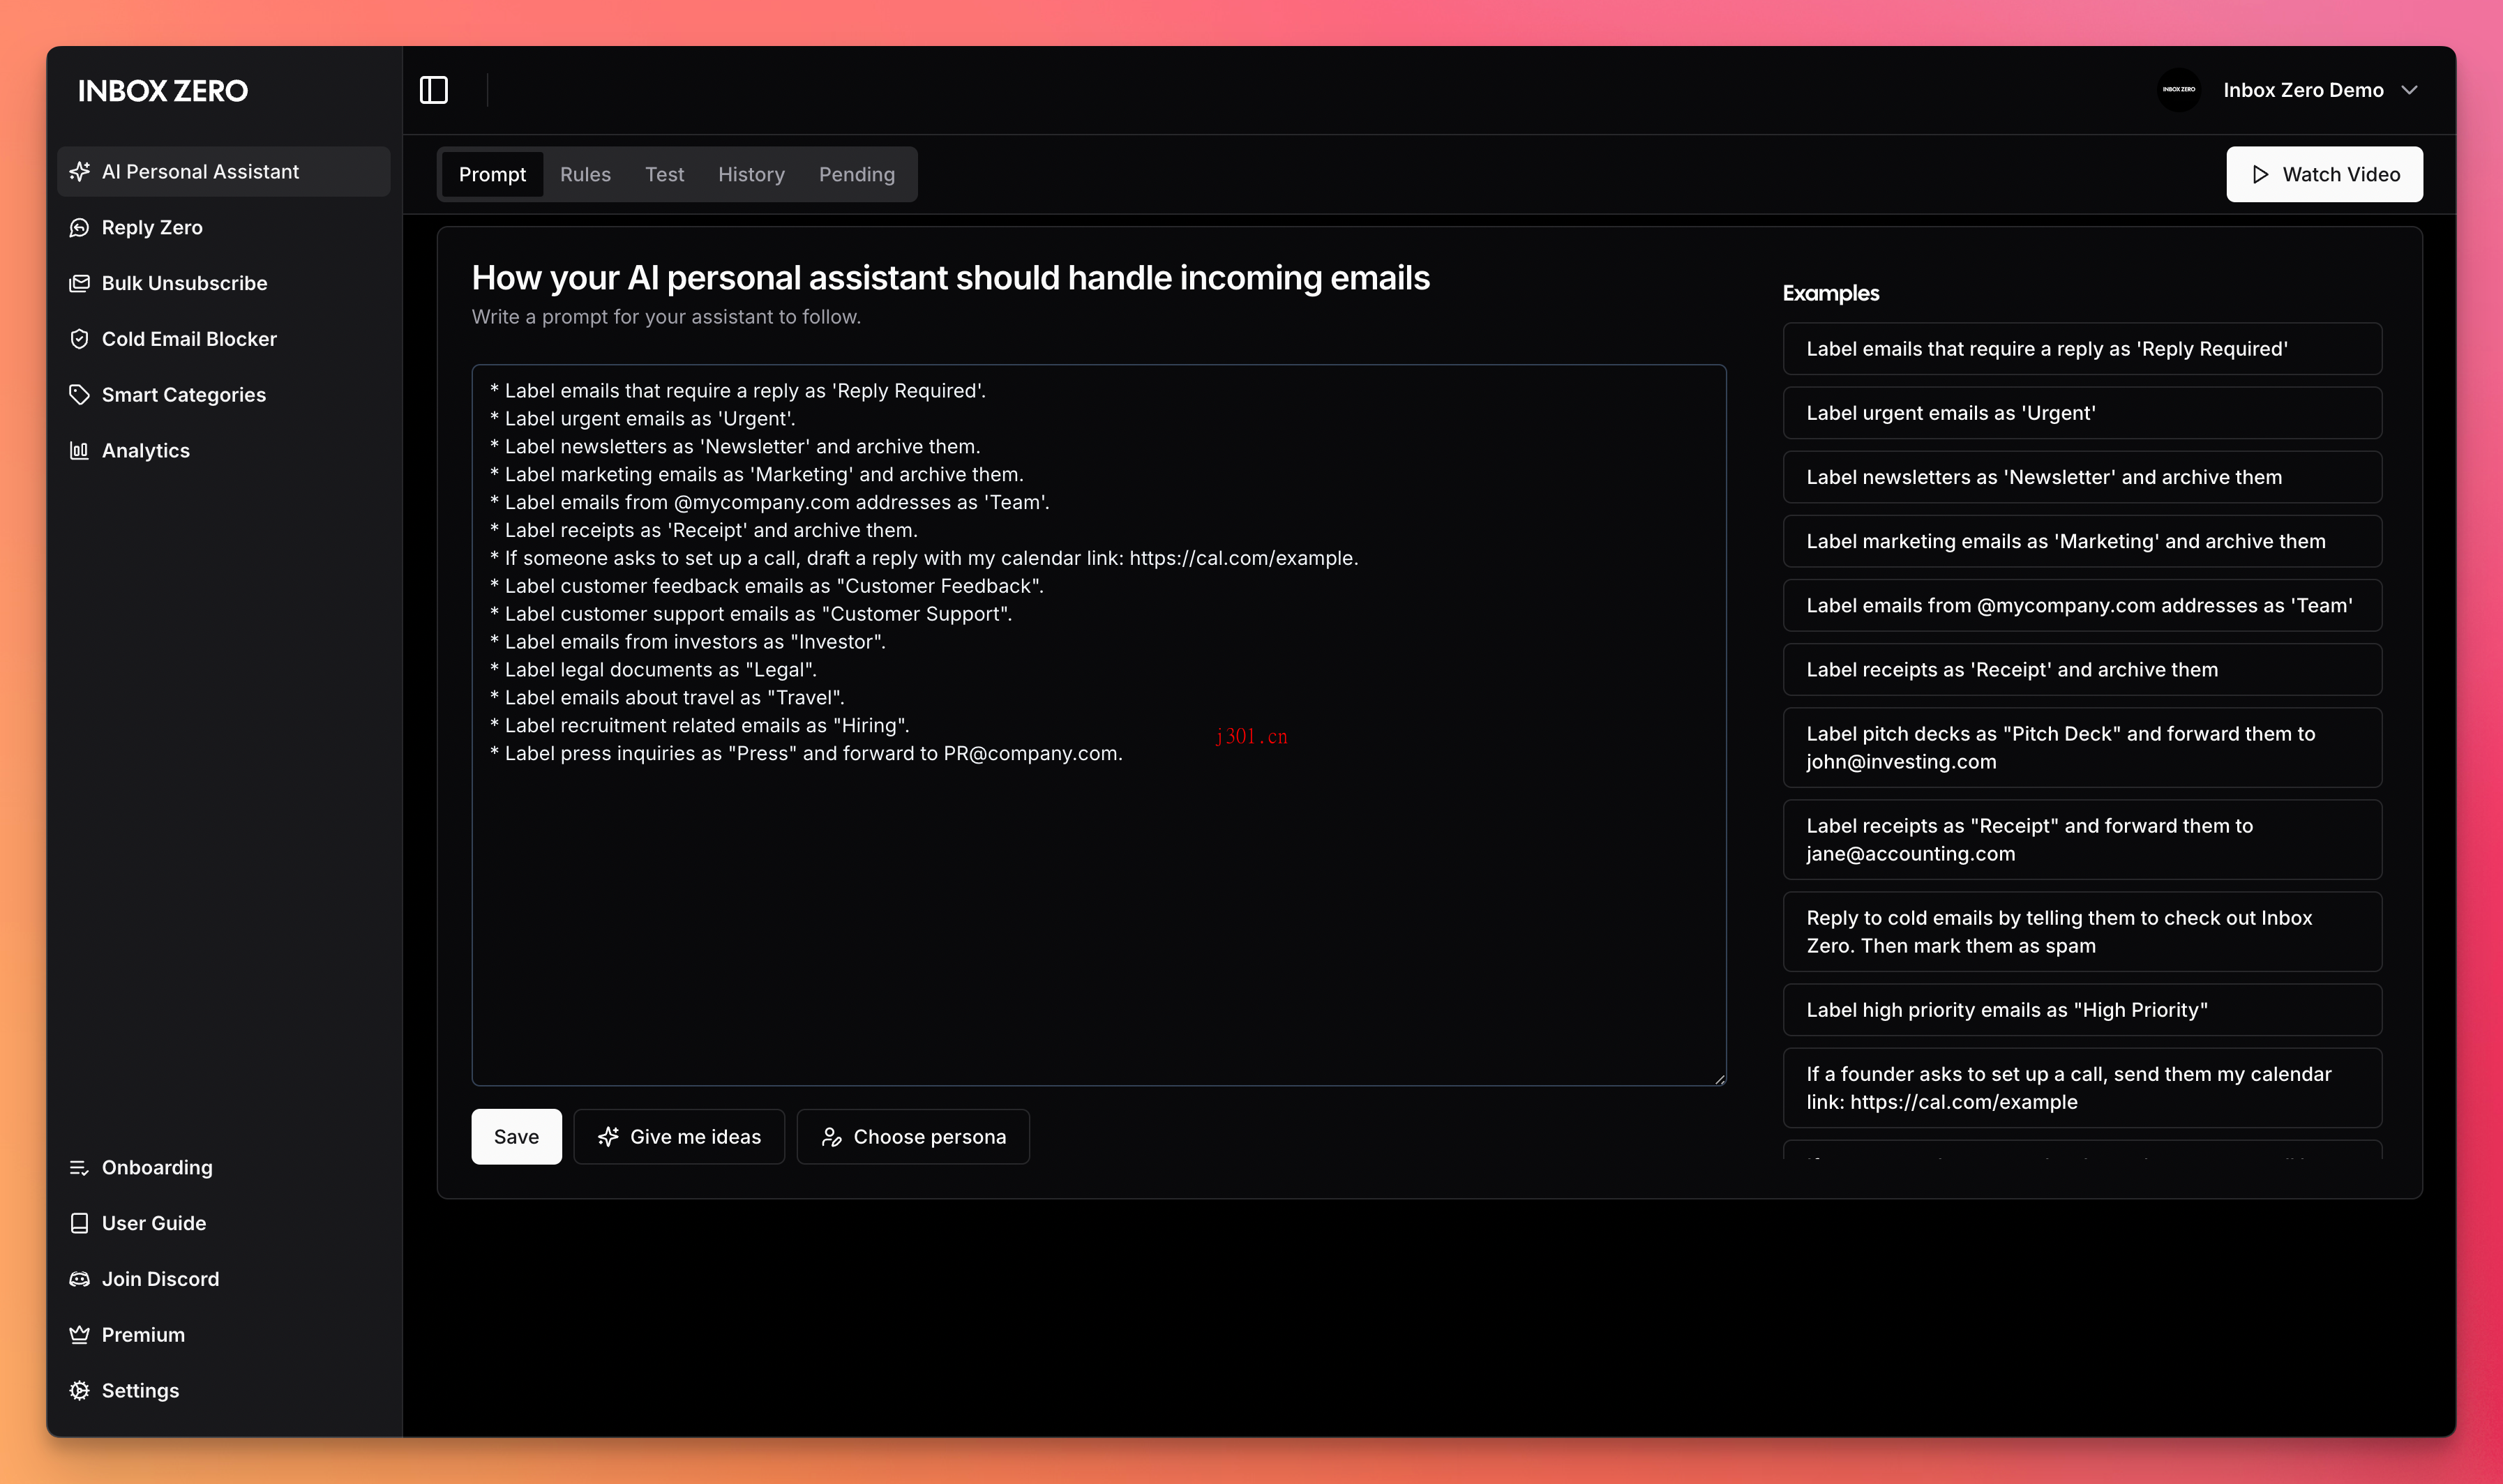Add example about @mycompany.com 'Team' label

[x=2082, y=606]
